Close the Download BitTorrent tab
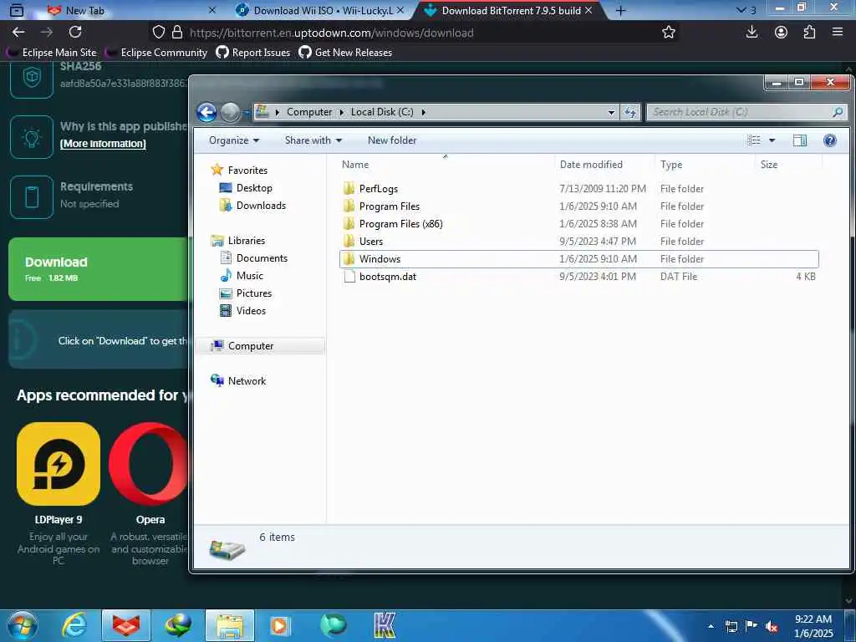Image resolution: width=856 pixels, height=642 pixels. (588, 10)
